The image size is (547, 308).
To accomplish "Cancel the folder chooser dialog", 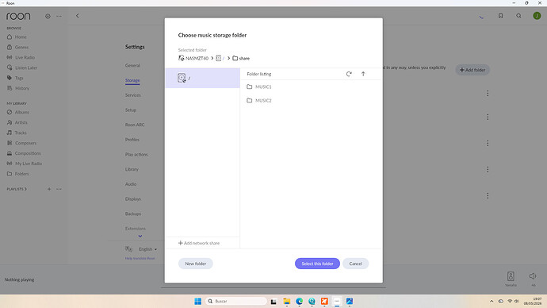I will 355,264.
